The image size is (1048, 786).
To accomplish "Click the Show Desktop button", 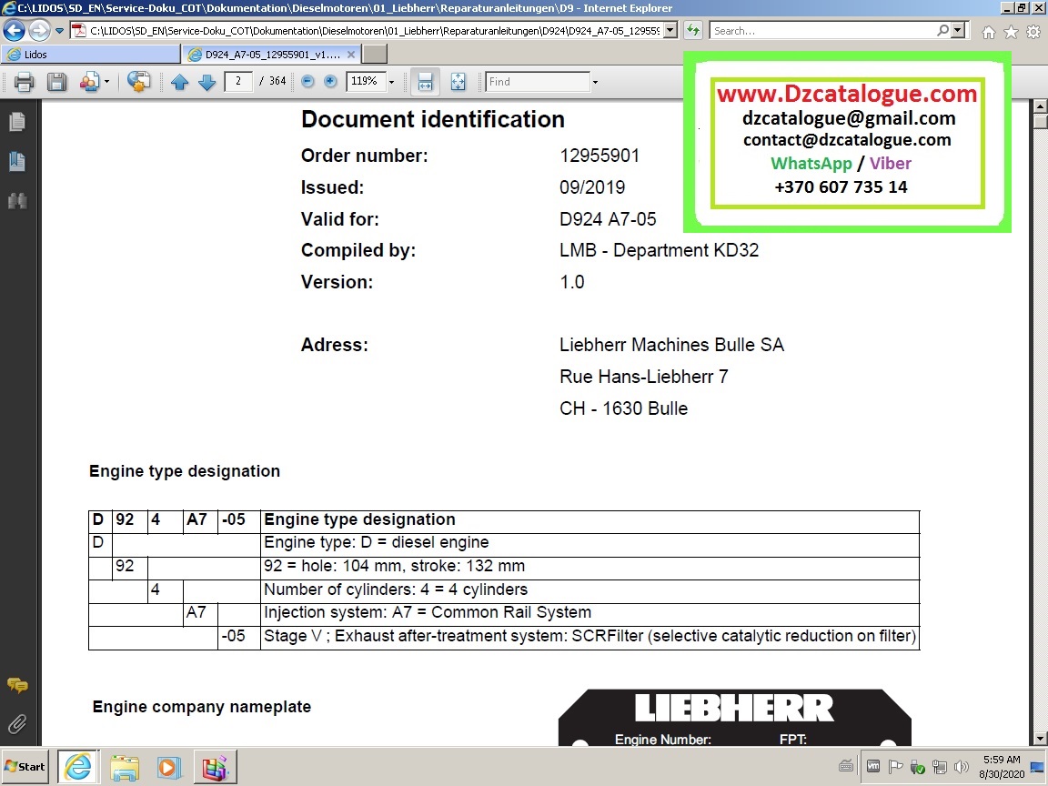I will (1039, 767).
